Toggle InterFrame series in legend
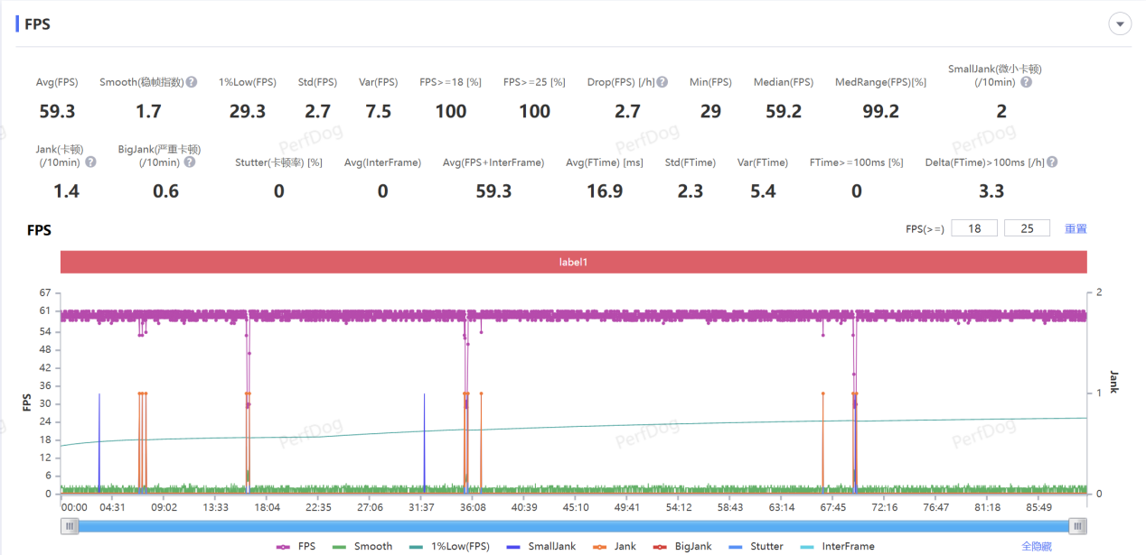1146x555 pixels. pyautogui.click(x=837, y=546)
